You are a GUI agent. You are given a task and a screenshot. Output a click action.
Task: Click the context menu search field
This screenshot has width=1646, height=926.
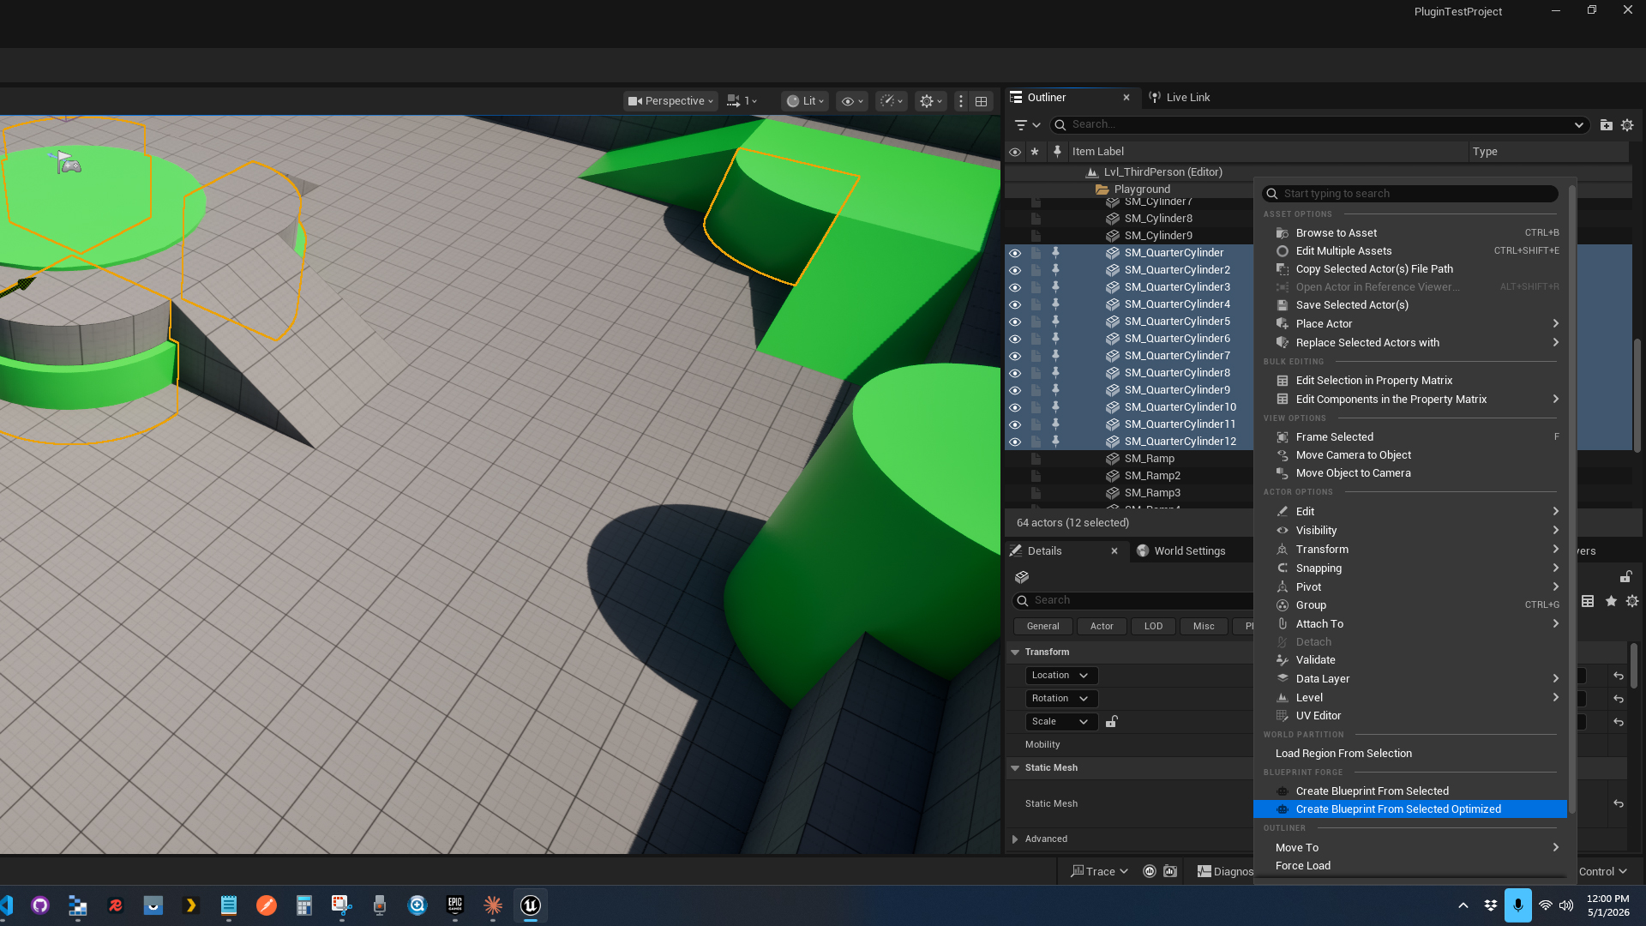pos(1410,194)
